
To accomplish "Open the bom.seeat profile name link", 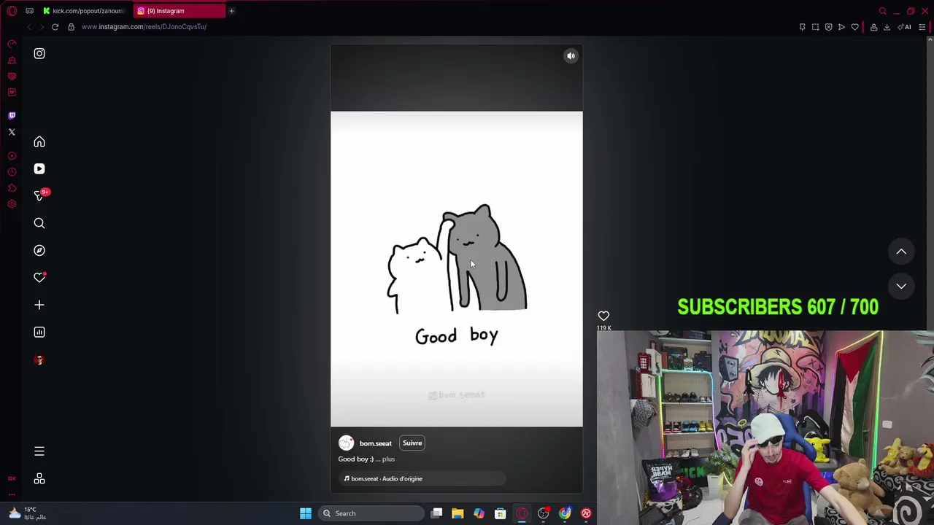I will tap(375, 443).
